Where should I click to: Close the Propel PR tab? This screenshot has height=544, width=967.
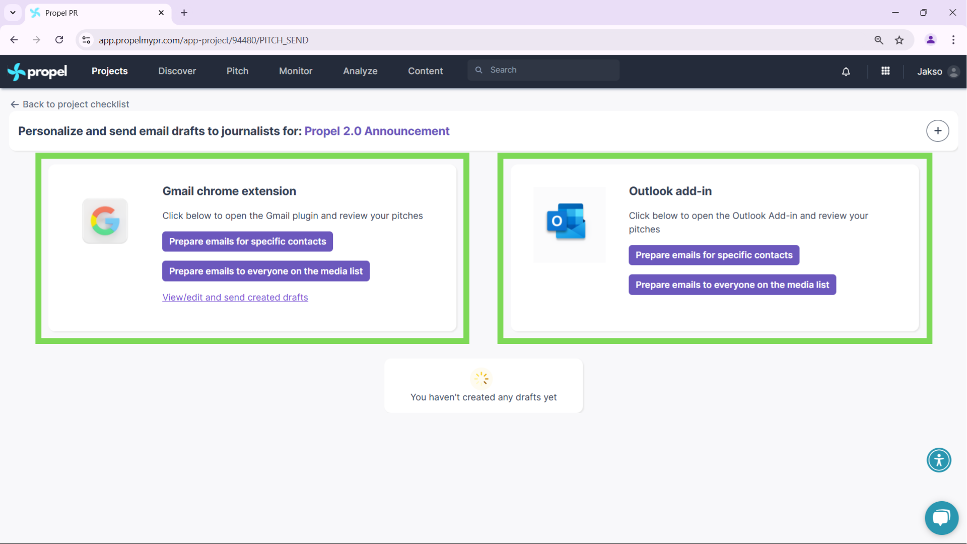[161, 13]
